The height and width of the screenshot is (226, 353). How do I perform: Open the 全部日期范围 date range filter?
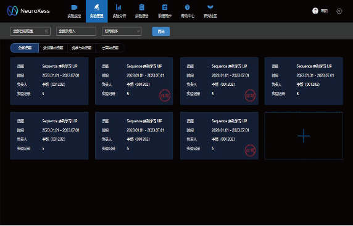click(30, 31)
